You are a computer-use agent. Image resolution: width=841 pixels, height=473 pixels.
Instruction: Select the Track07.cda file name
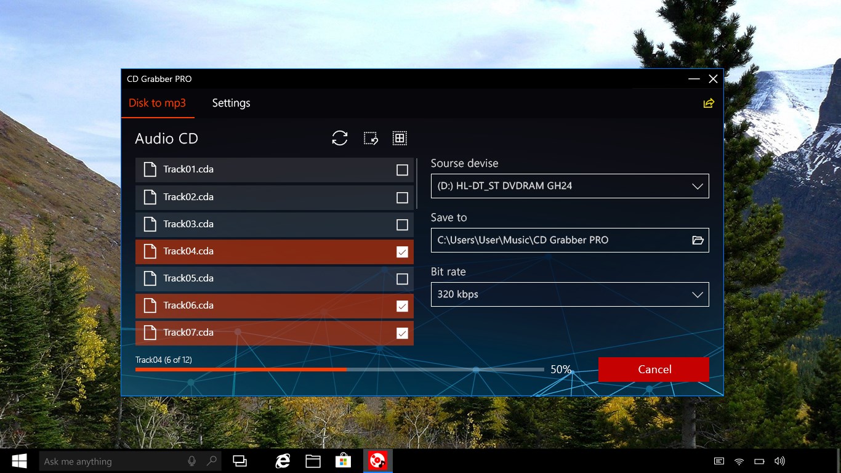pos(188,333)
